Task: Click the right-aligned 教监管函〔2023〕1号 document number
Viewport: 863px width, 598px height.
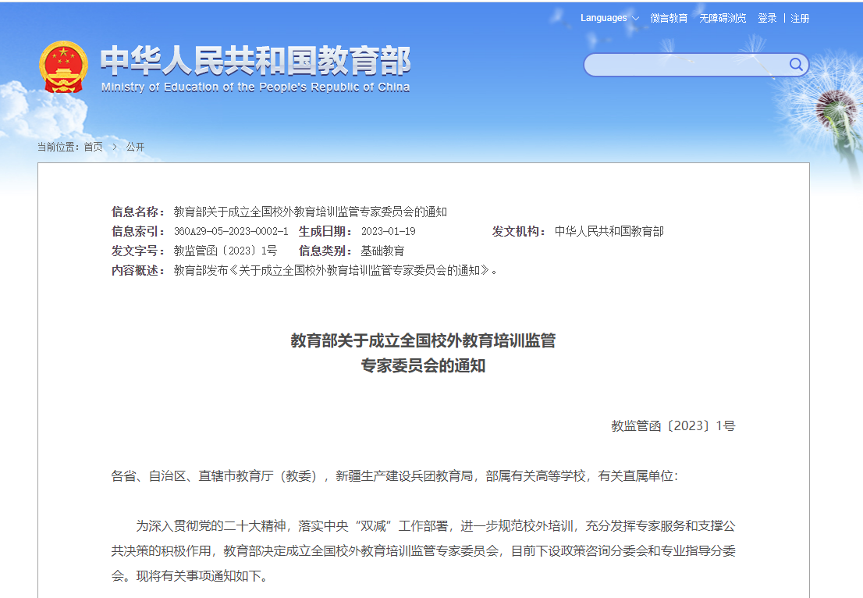Action: pyautogui.click(x=673, y=426)
